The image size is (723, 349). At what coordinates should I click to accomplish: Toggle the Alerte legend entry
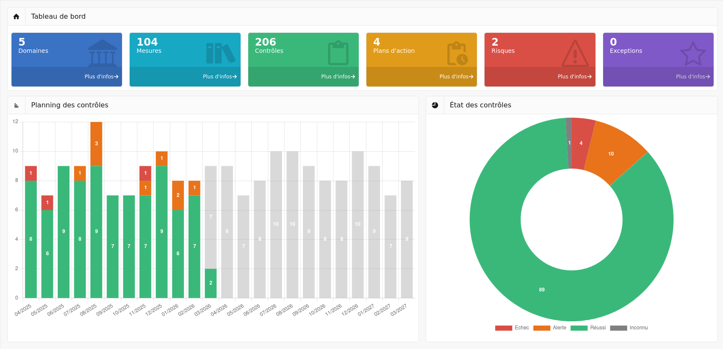(550, 328)
